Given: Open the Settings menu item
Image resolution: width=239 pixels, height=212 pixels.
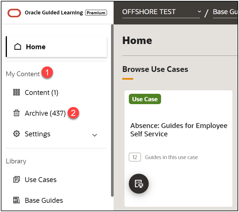Looking at the screenshot, I should click(56, 134).
